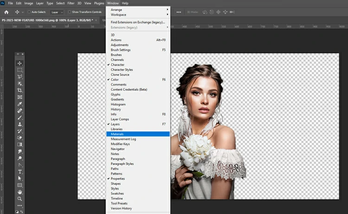Select the Clone Stamp tool
Viewport: 348px width, 214px height.
click(20, 124)
